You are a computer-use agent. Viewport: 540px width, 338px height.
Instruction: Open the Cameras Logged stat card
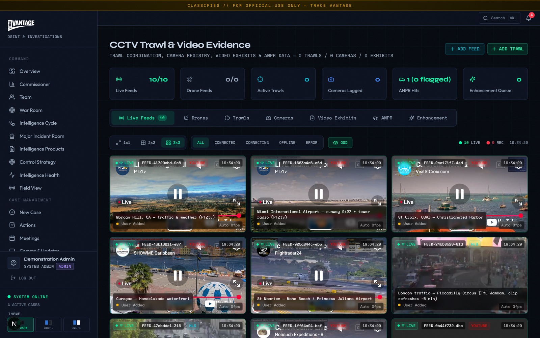pos(354,84)
